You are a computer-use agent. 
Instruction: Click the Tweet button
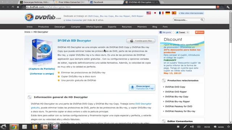coord(180,32)
